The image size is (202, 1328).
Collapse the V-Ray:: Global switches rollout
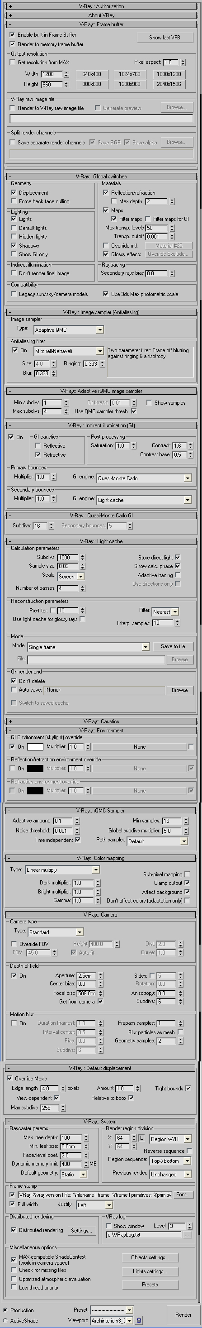101,177
